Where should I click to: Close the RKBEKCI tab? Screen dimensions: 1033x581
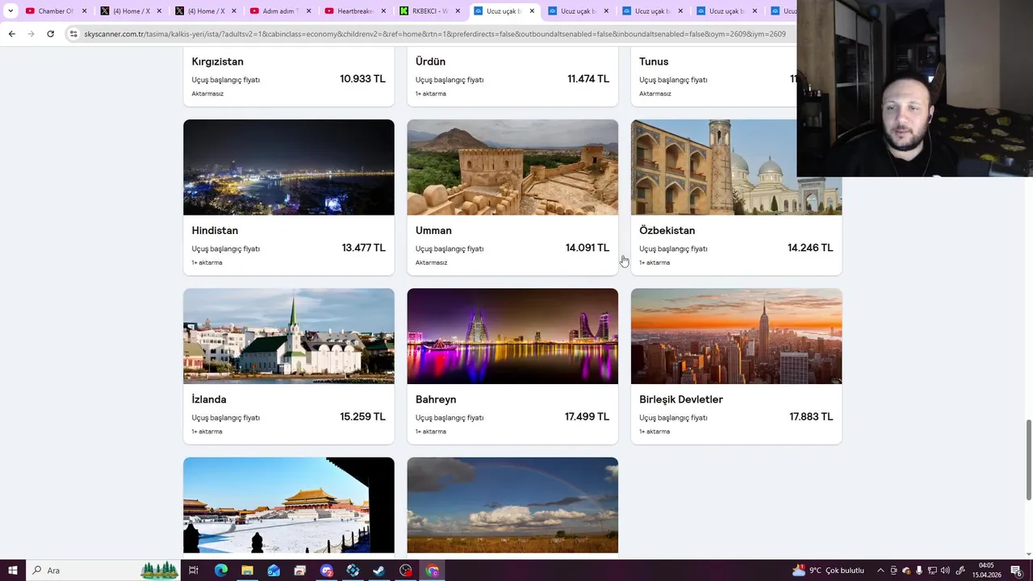[458, 11]
